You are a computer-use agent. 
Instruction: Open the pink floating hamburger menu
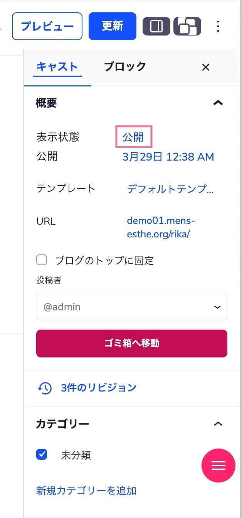(x=218, y=466)
